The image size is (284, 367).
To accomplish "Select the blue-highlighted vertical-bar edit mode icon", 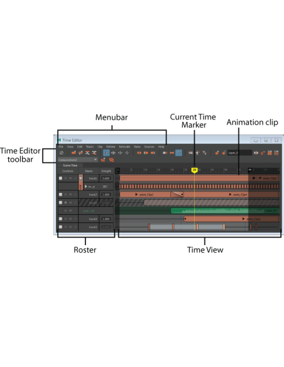I will (106, 153).
